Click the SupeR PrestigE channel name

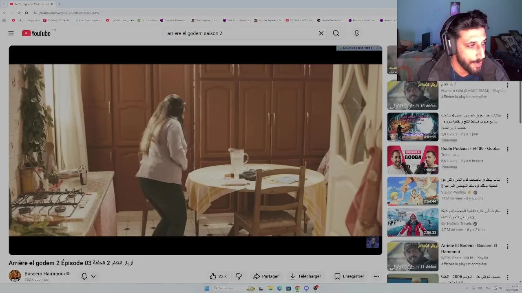click(x=453, y=192)
